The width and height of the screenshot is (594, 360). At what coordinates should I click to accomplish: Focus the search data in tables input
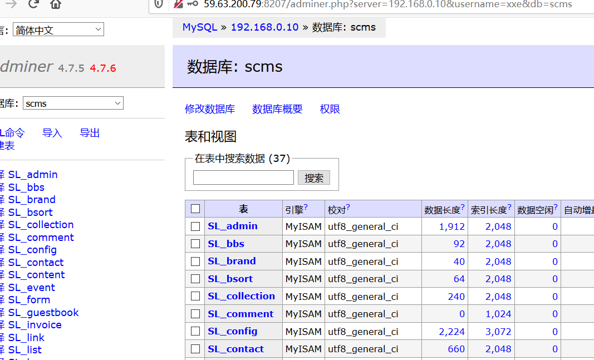point(243,177)
